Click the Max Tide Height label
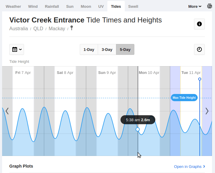The height and width of the screenshot is (173, 215). [x=184, y=98]
